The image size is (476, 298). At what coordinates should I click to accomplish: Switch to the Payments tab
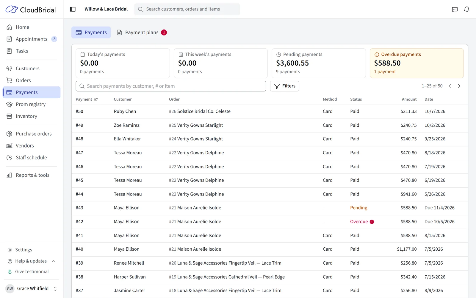point(91,32)
